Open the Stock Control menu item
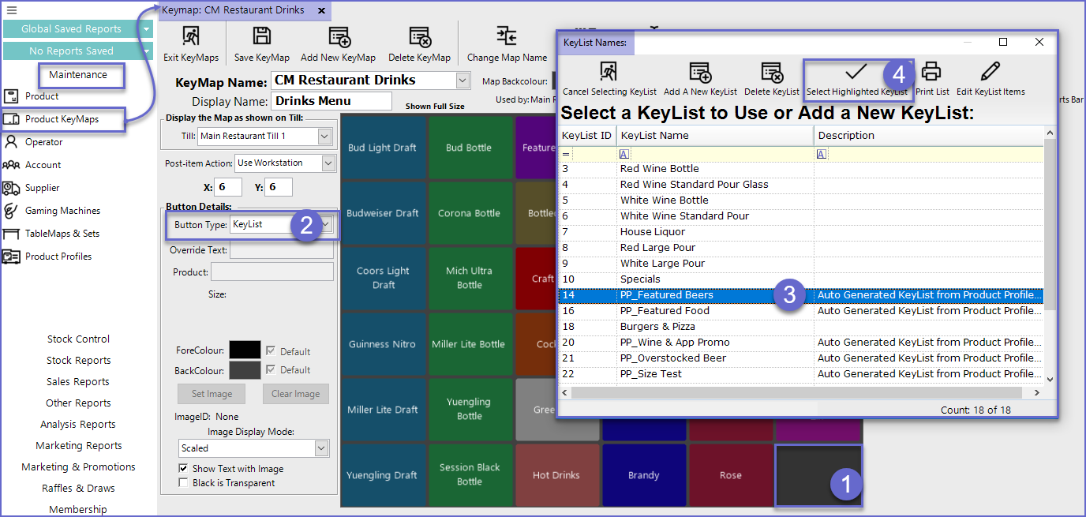The image size is (1086, 517). click(78, 339)
